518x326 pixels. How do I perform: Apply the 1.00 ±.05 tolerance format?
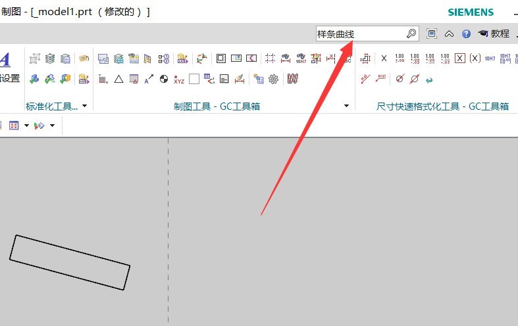pos(400,58)
